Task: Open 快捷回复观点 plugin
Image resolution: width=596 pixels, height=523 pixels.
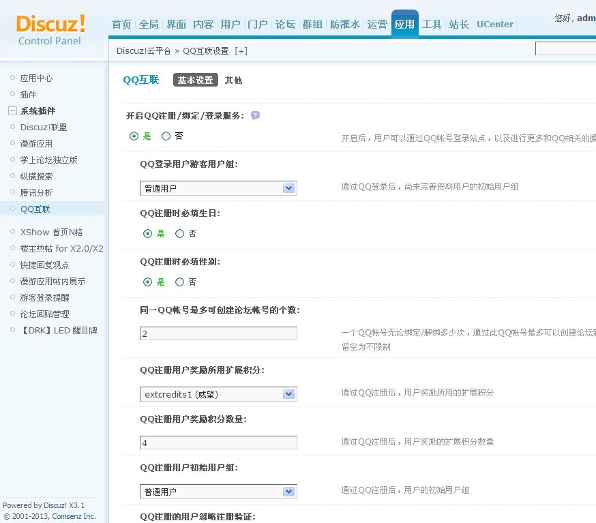Action: coord(44,265)
